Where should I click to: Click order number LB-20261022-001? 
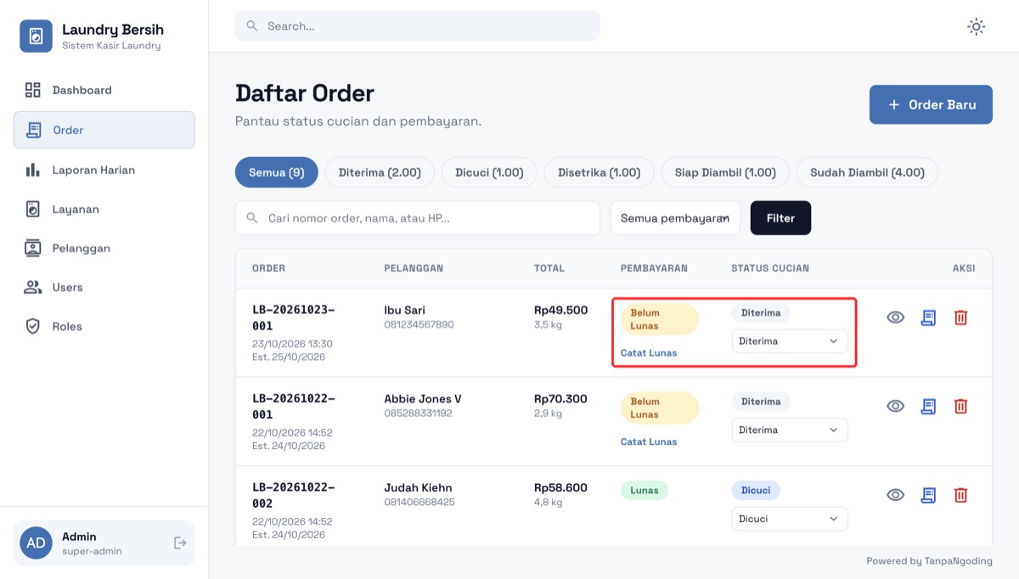coord(294,407)
